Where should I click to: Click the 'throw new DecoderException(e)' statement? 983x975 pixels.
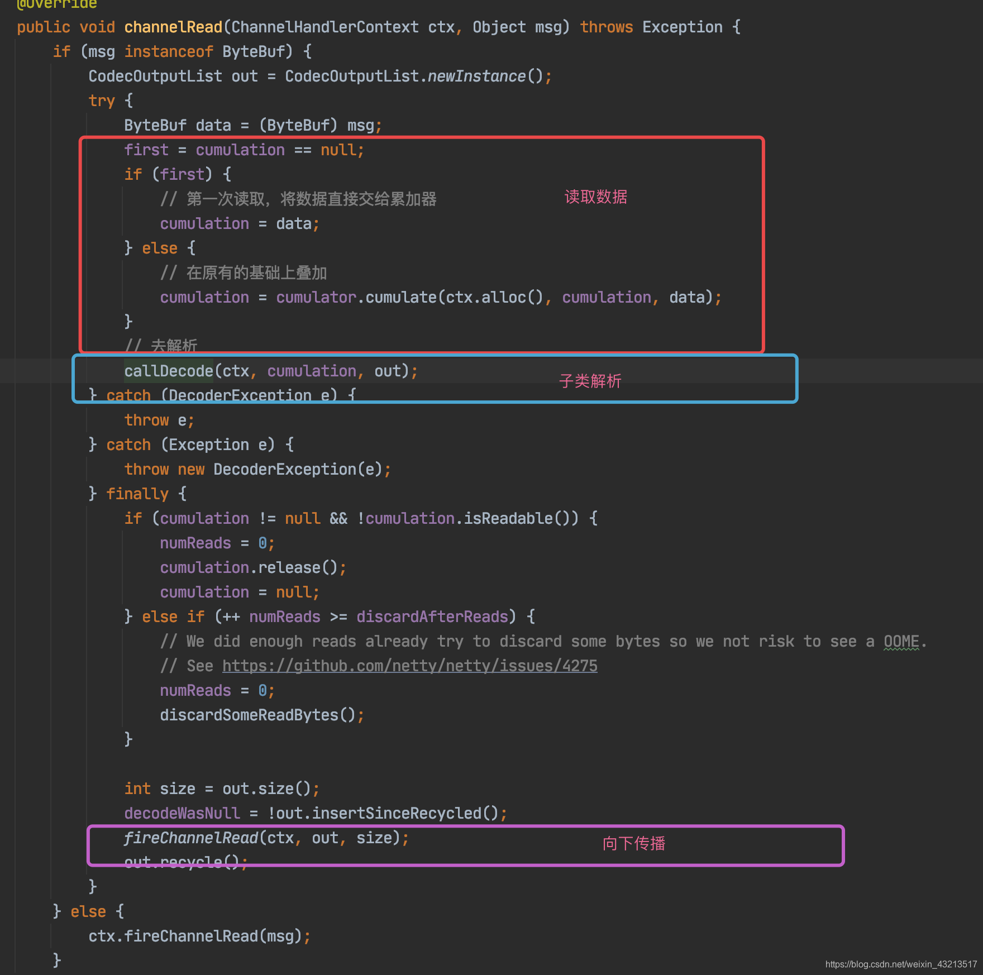(257, 469)
